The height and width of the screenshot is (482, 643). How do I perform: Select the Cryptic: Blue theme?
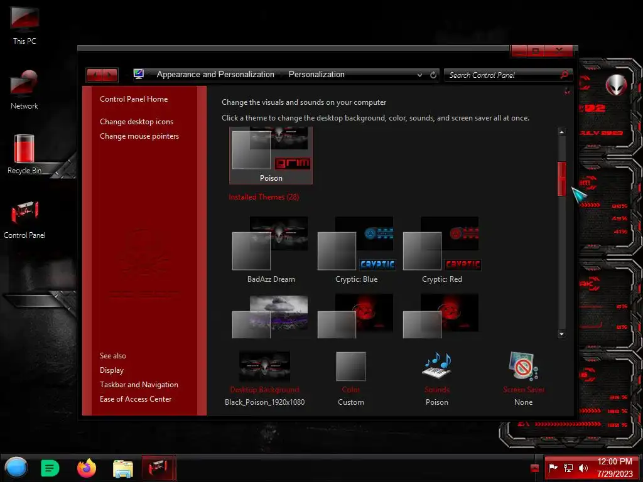[356, 250]
